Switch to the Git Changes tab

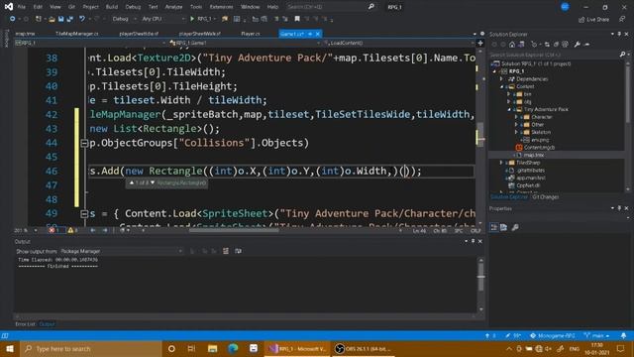(x=546, y=197)
